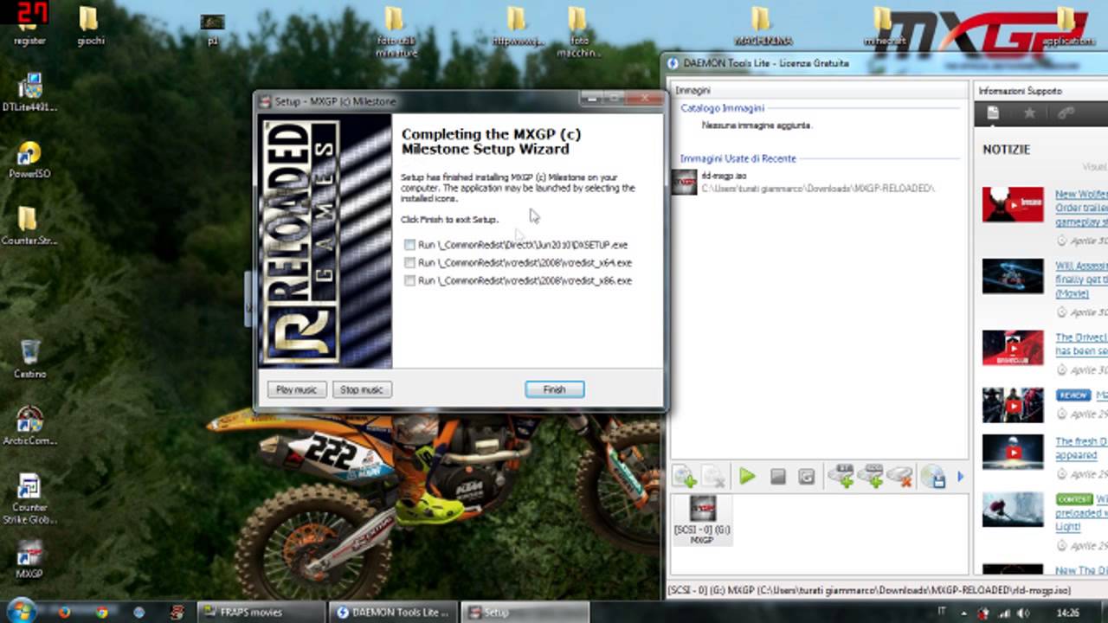Open The Driveclub news link
Screen dimensions: 1108x623
point(1081,344)
